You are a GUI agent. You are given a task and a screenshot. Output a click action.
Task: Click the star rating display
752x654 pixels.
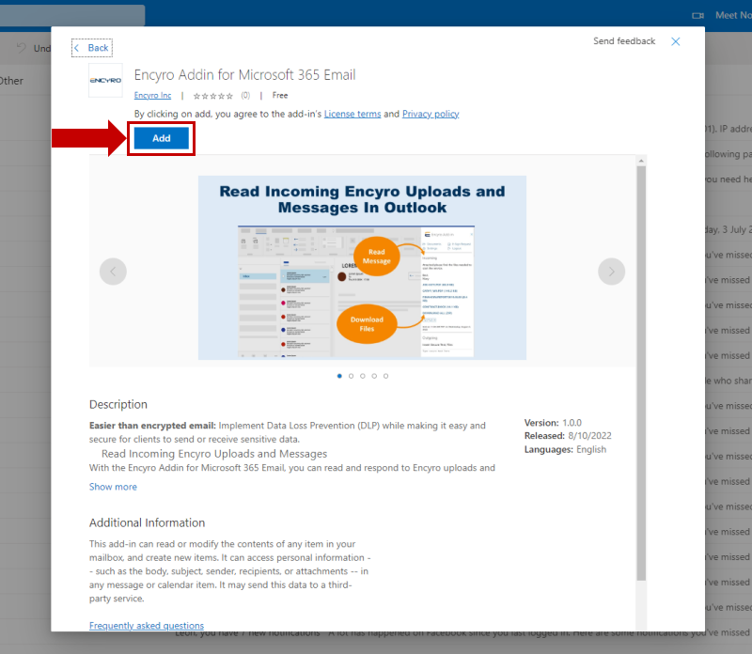pyautogui.click(x=213, y=96)
